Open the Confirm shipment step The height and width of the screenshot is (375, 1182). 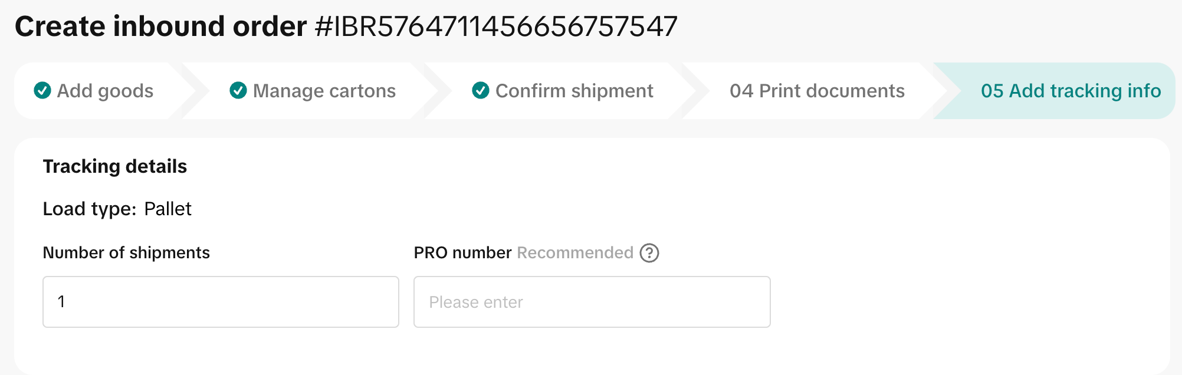[574, 91]
